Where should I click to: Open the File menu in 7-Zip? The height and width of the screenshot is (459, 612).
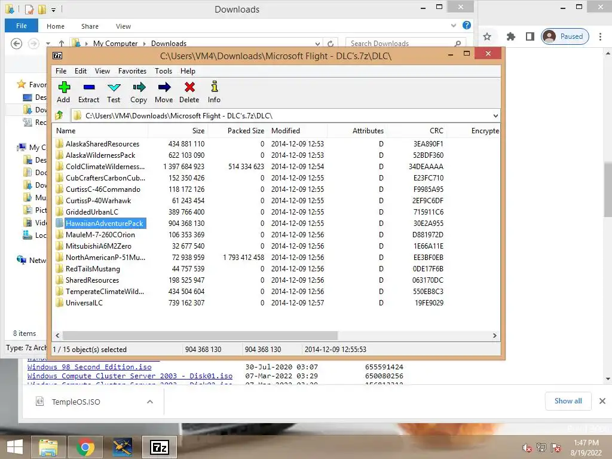[61, 71]
